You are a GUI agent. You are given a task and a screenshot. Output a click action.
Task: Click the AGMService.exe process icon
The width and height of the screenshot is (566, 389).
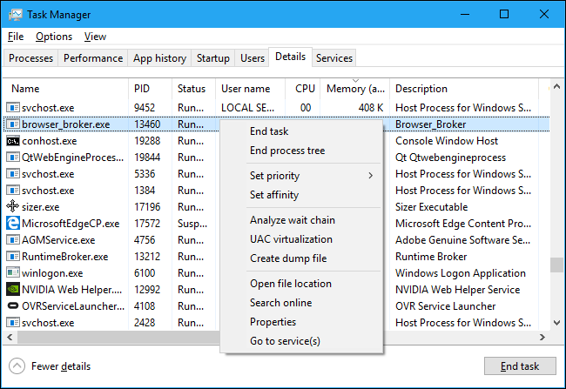point(13,240)
